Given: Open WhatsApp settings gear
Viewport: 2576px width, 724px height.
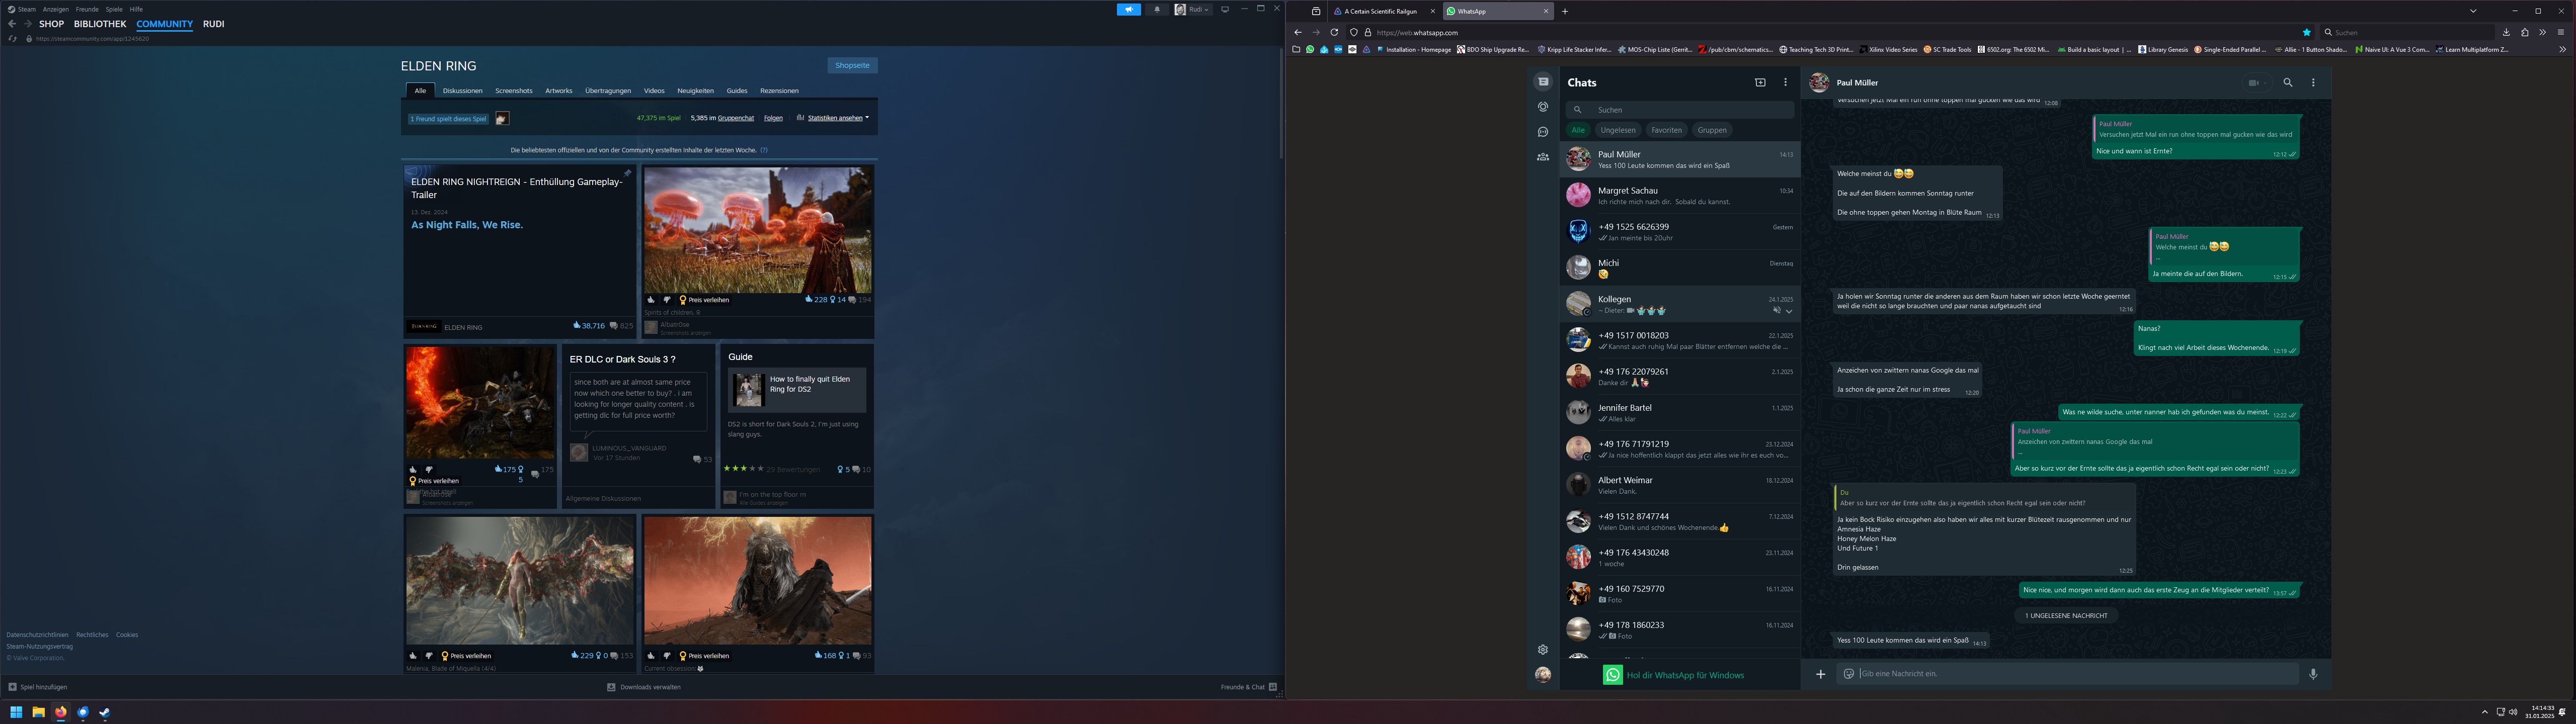Looking at the screenshot, I should pos(1543,650).
